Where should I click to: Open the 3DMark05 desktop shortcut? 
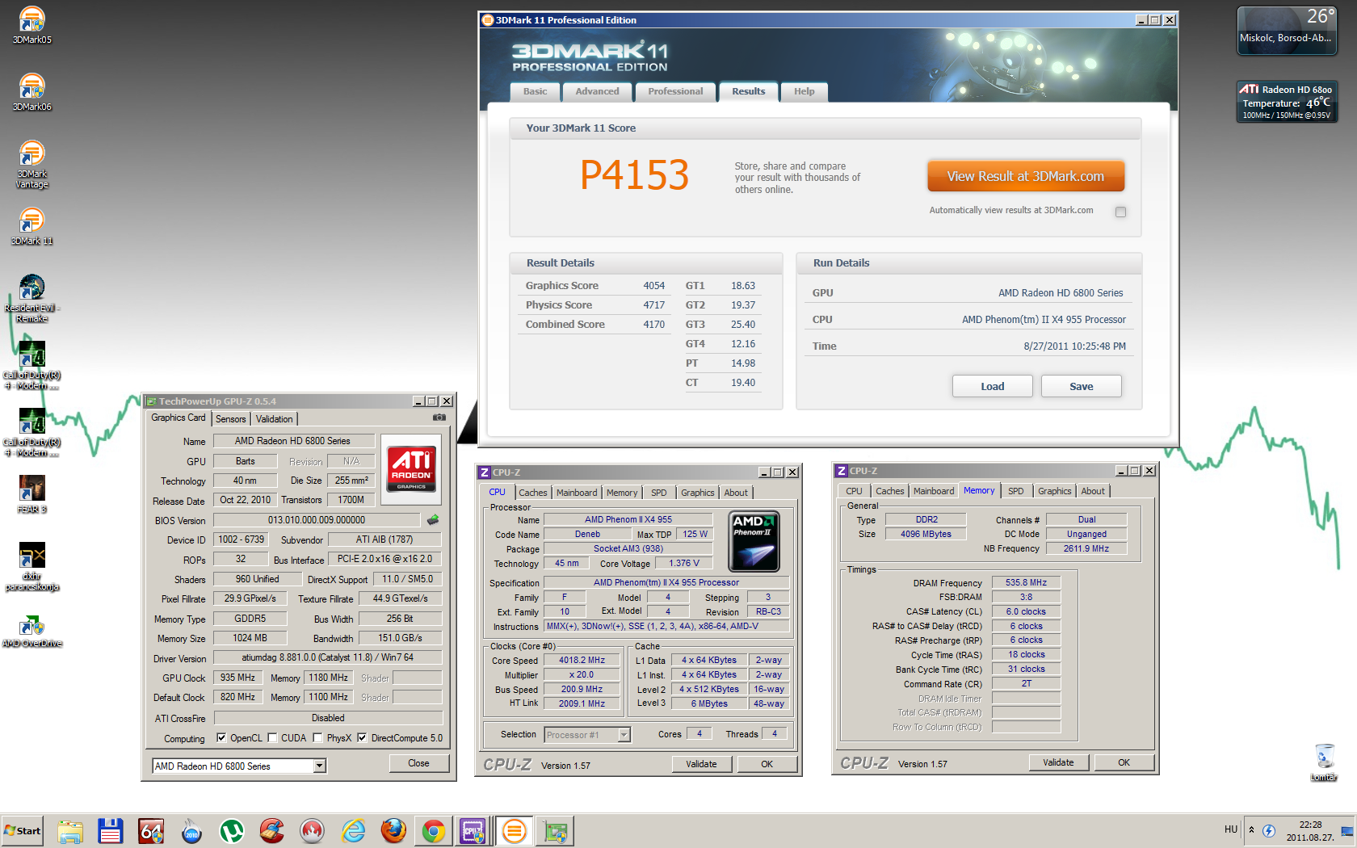(x=32, y=24)
